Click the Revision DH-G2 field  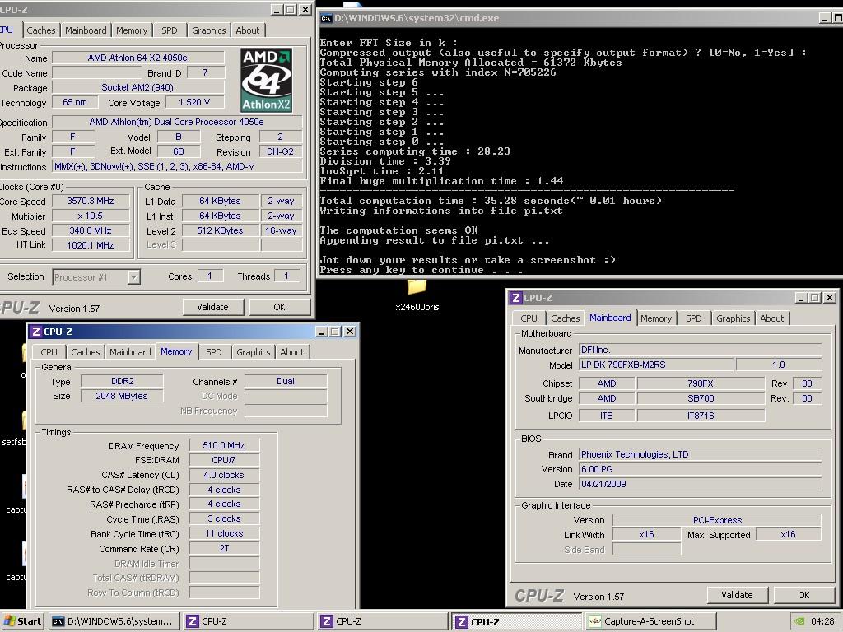pos(280,151)
